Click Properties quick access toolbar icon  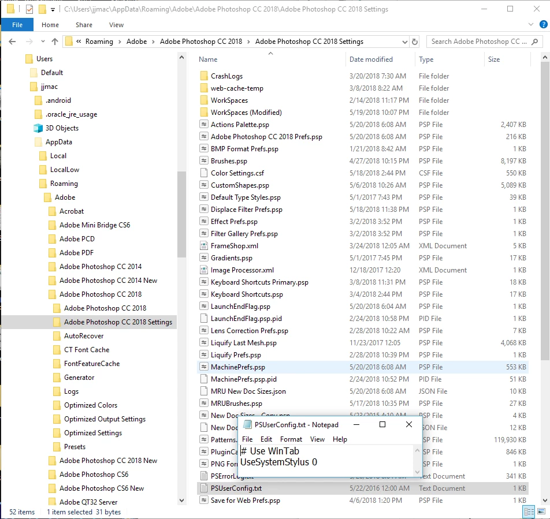tap(29, 9)
